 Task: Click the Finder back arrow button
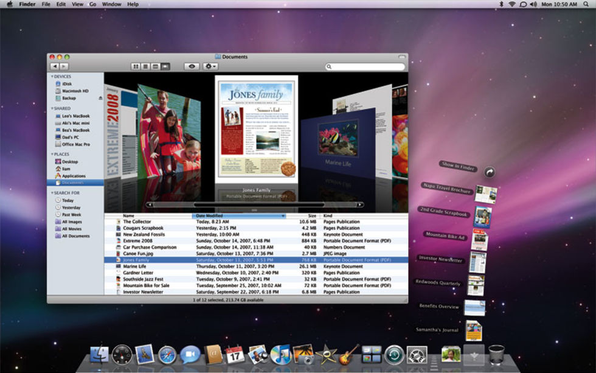tap(55, 66)
